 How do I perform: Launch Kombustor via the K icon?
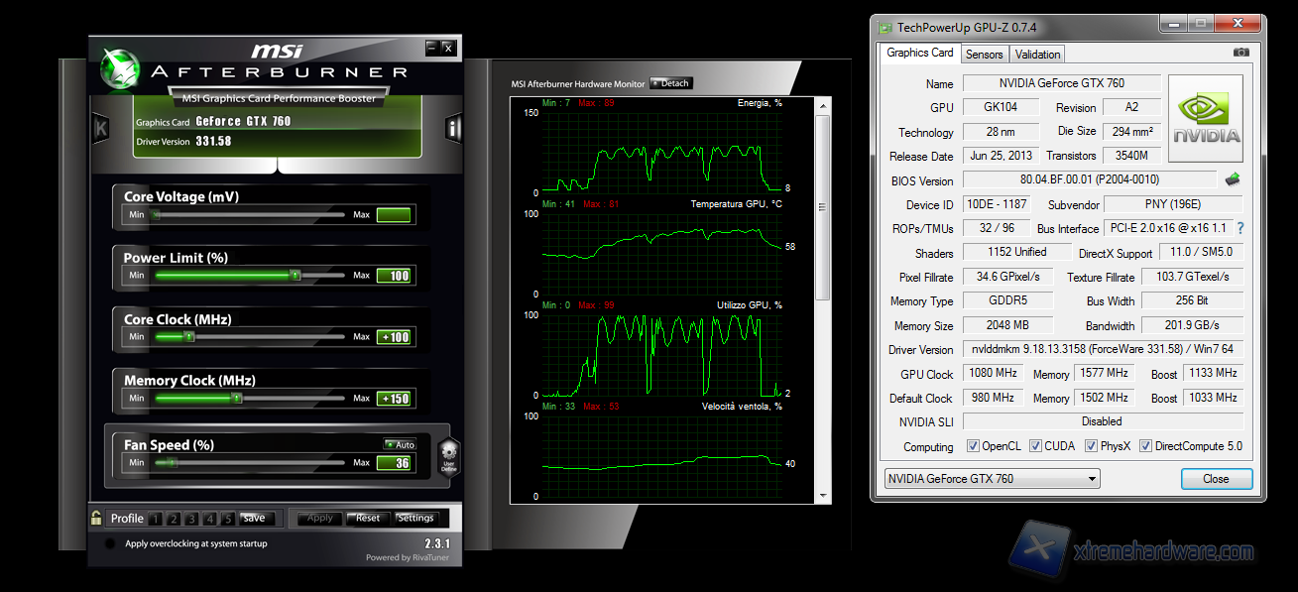(100, 129)
